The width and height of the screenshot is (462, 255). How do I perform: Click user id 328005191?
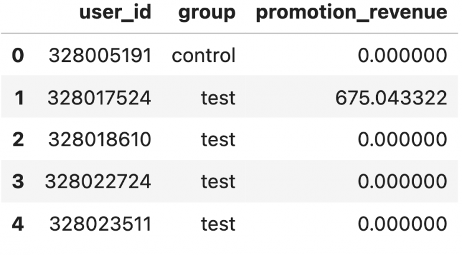click(x=100, y=55)
